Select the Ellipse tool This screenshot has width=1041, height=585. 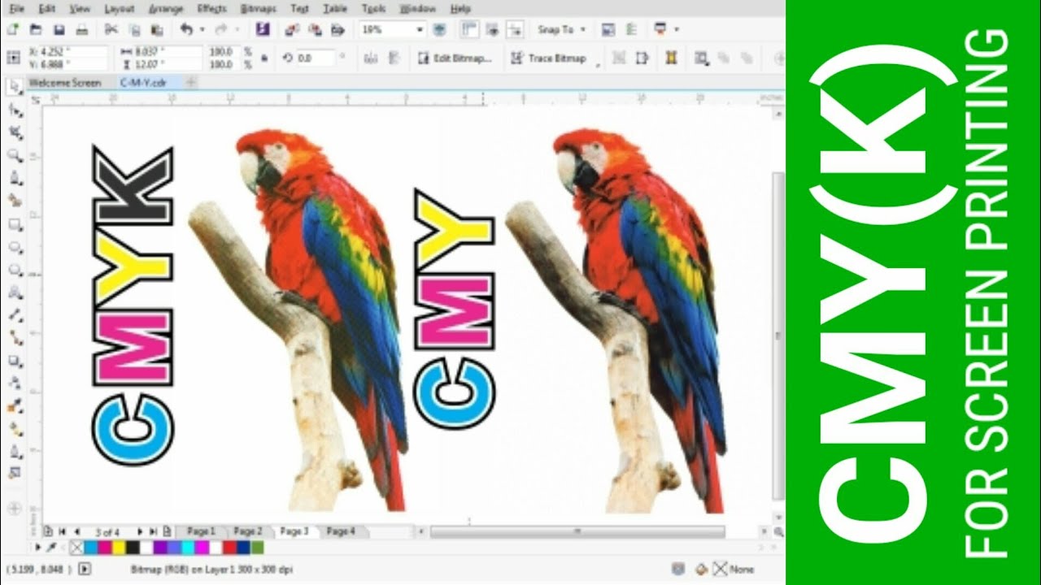point(14,247)
